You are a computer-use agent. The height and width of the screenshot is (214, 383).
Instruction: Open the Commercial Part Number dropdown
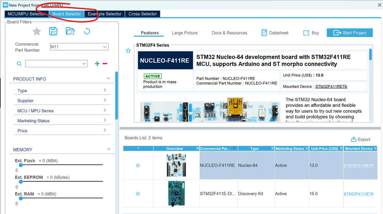tap(105, 47)
